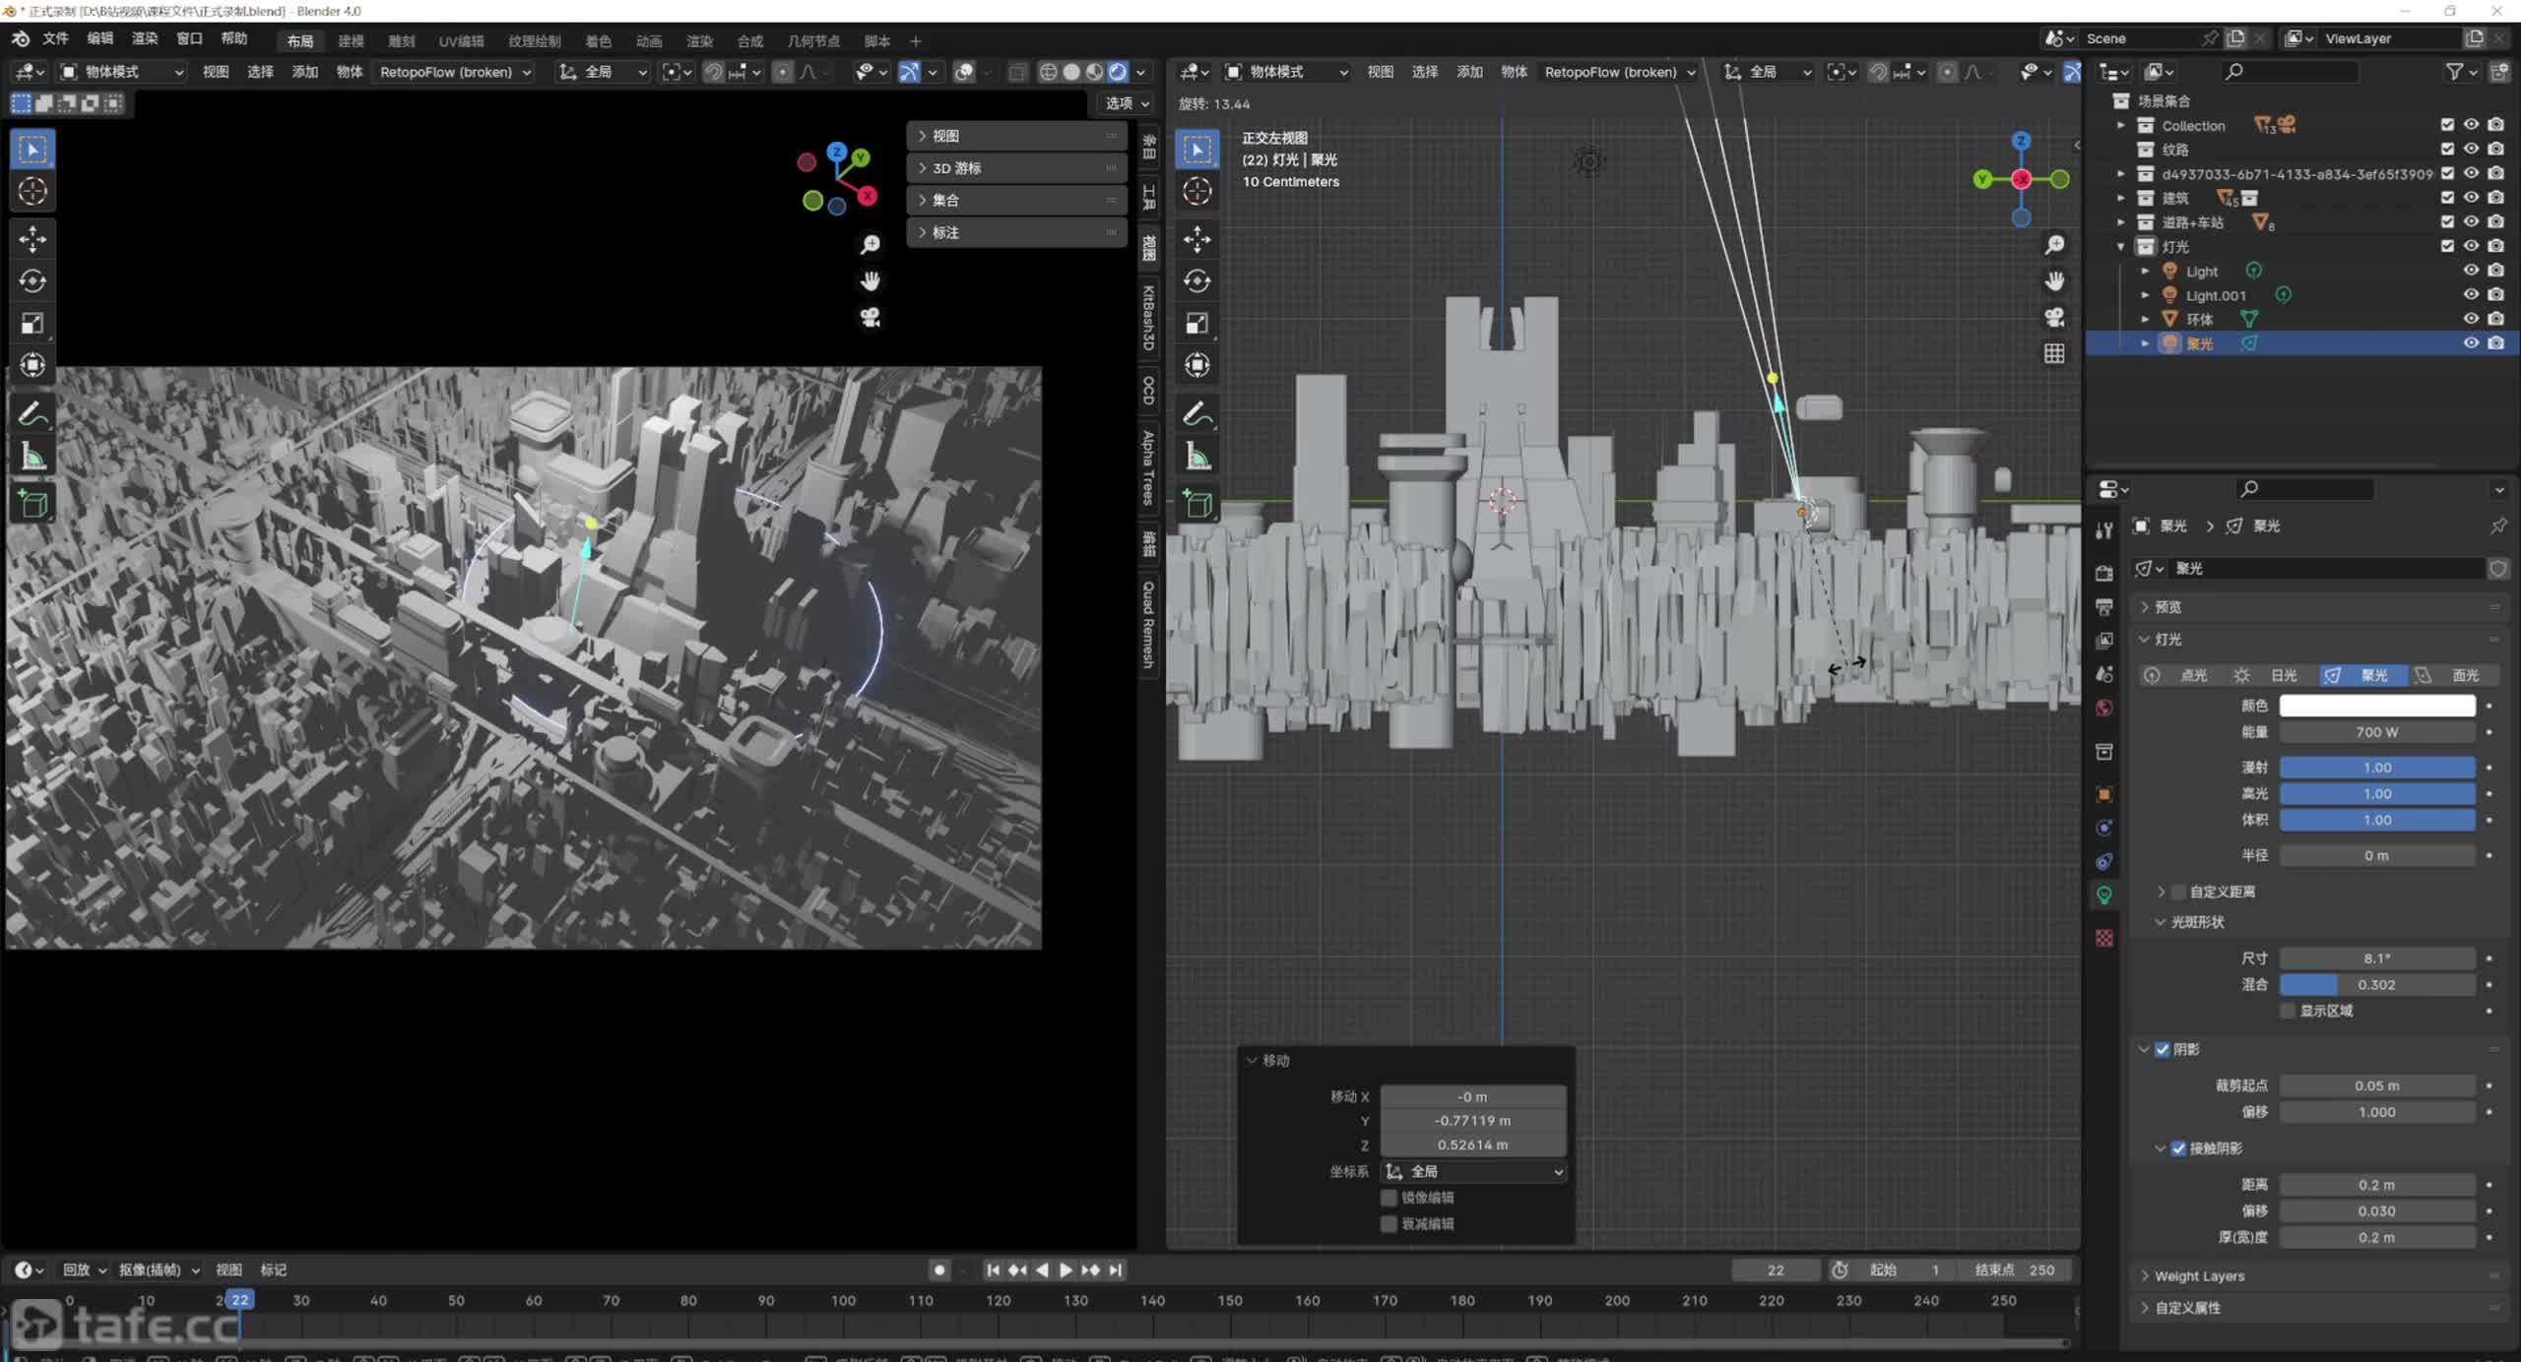The image size is (2521, 1362).
Task: Switch to the 几何节点 workspace tab
Action: click(813, 41)
